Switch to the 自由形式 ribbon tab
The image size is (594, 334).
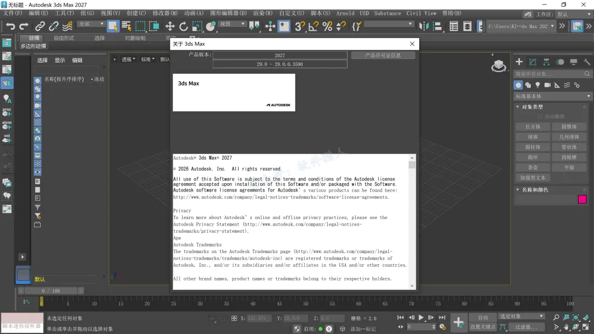64,38
